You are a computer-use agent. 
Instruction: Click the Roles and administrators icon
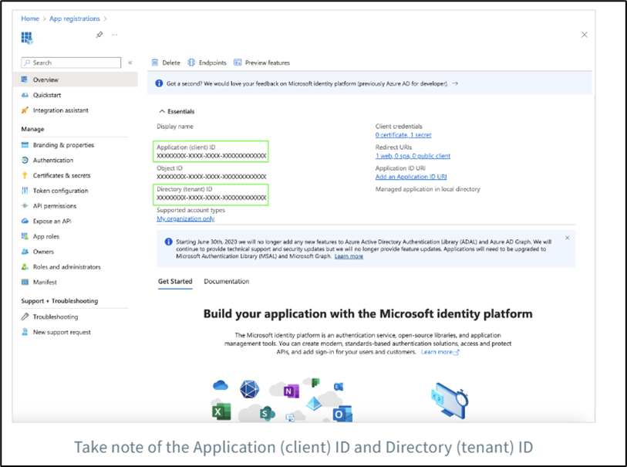tap(25, 266)
